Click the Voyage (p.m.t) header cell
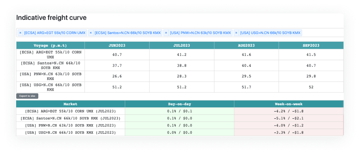 click(x=50, y=45)
